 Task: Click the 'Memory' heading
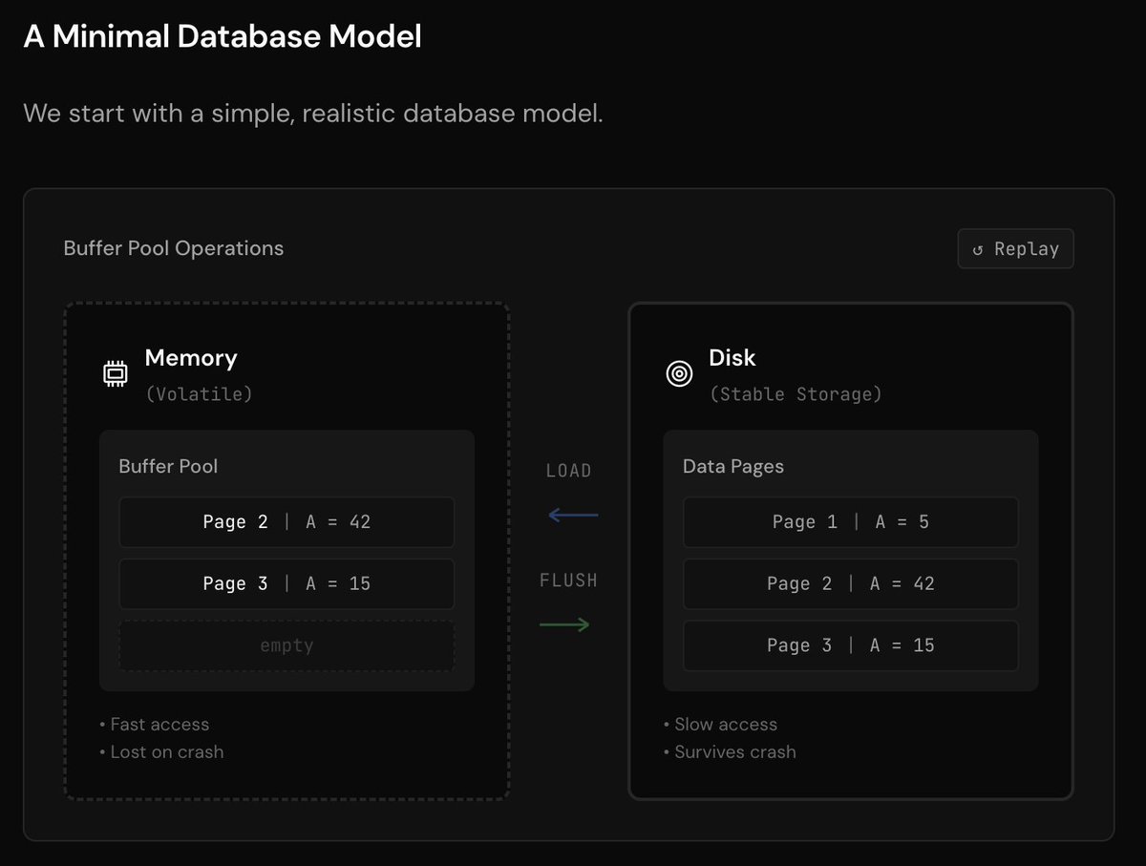(191, 358)
